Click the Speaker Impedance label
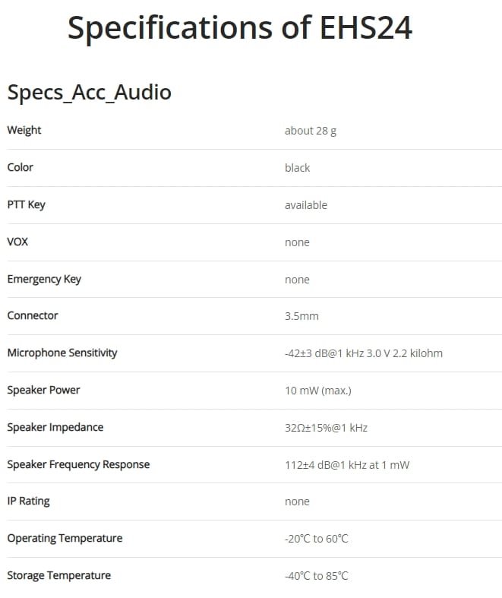 click(x=55, y=427)
